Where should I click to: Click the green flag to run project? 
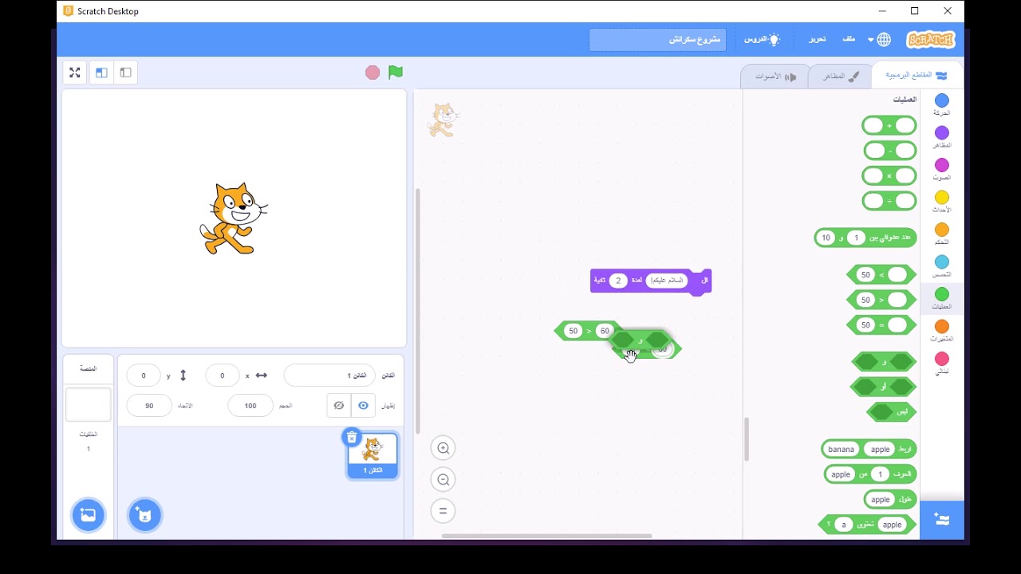tap(396, 73)
